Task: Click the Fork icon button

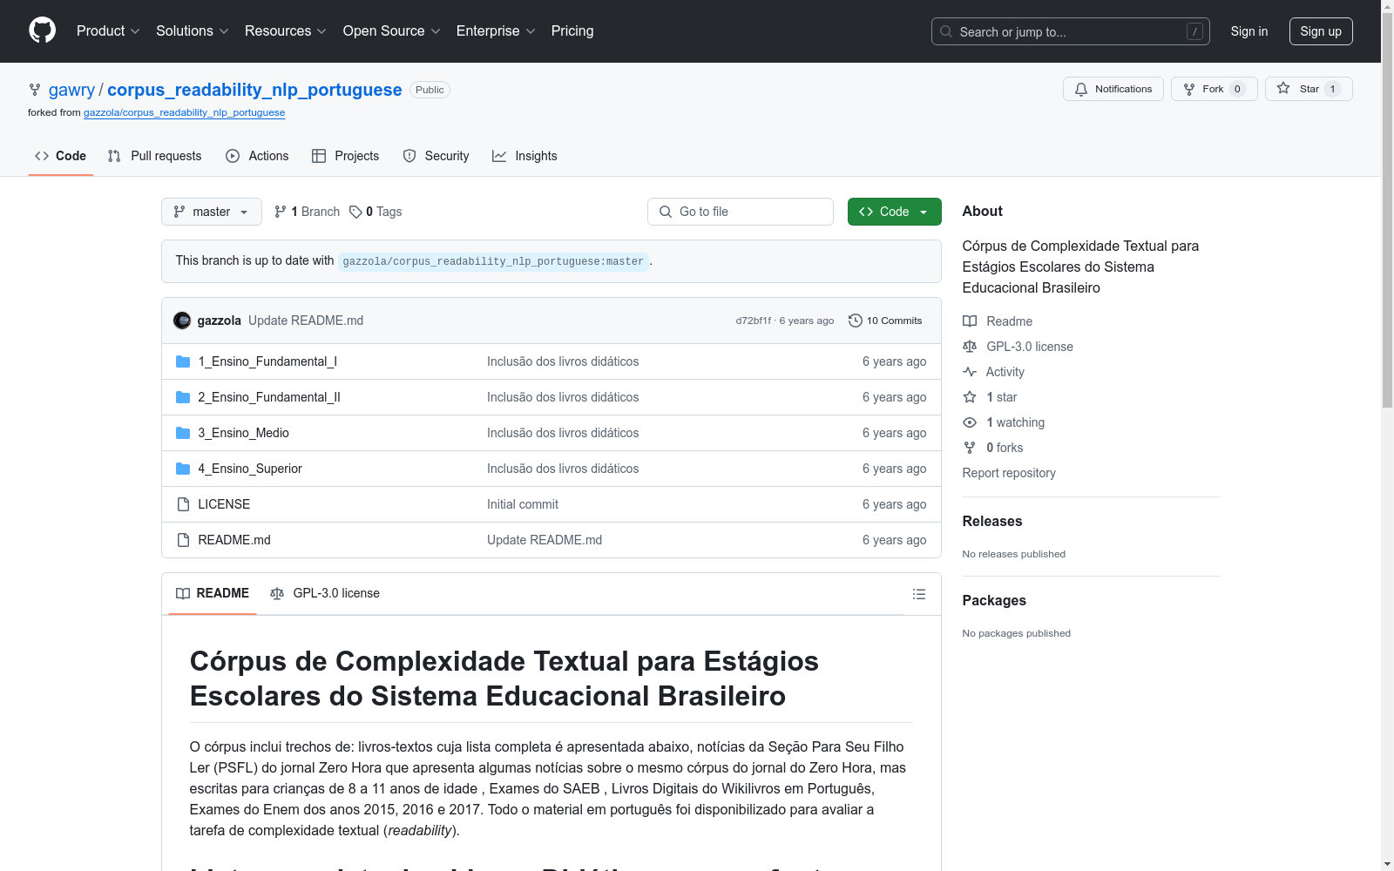Action: (1189, 89)
